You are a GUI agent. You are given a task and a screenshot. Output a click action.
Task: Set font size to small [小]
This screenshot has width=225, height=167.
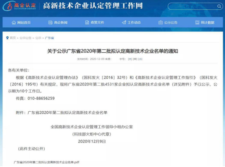coord(140,59)
